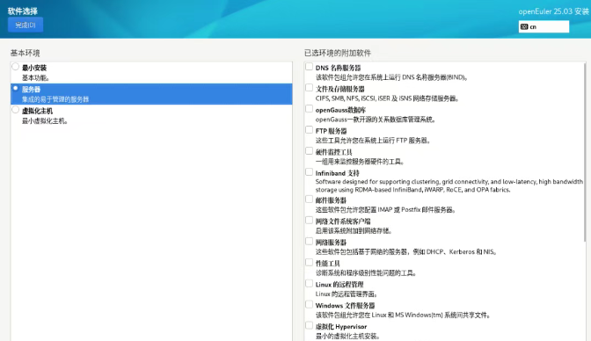The image size is (591, 341).
Task: Tick the 网络服务器 checkbox
Action: [x=309, y=242]
